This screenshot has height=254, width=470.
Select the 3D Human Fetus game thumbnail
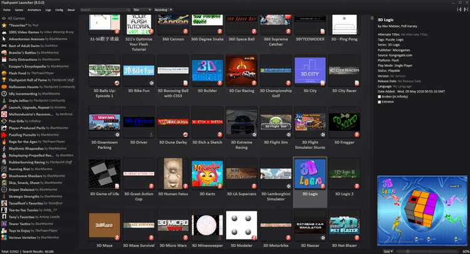point(173,174)
